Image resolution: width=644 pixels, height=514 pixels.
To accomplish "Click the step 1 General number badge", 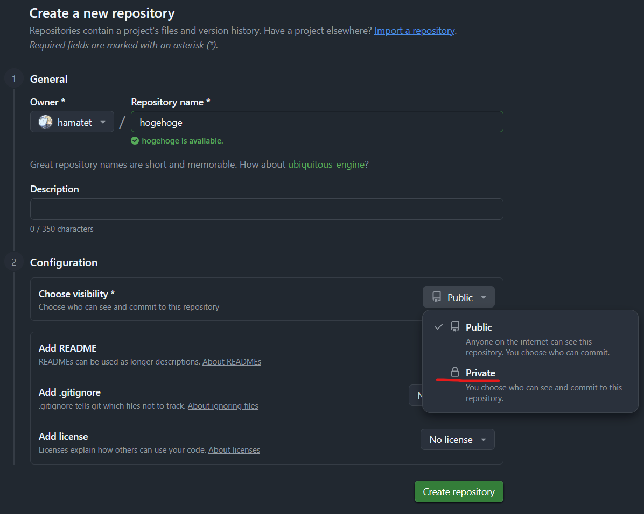I will point(14,80).
